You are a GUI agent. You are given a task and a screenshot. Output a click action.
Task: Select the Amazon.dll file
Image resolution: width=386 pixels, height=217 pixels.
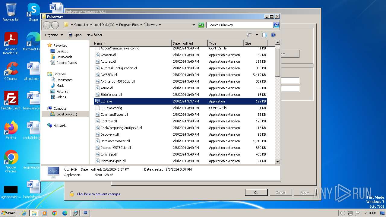[x=180, y=55]
